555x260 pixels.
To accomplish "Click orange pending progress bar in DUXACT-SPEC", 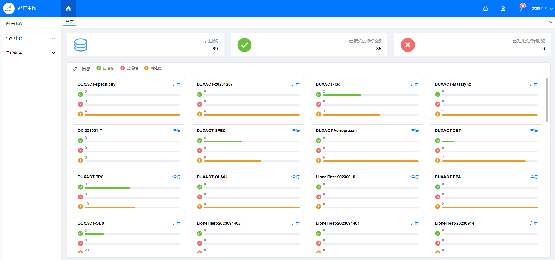I will (233, 161).
